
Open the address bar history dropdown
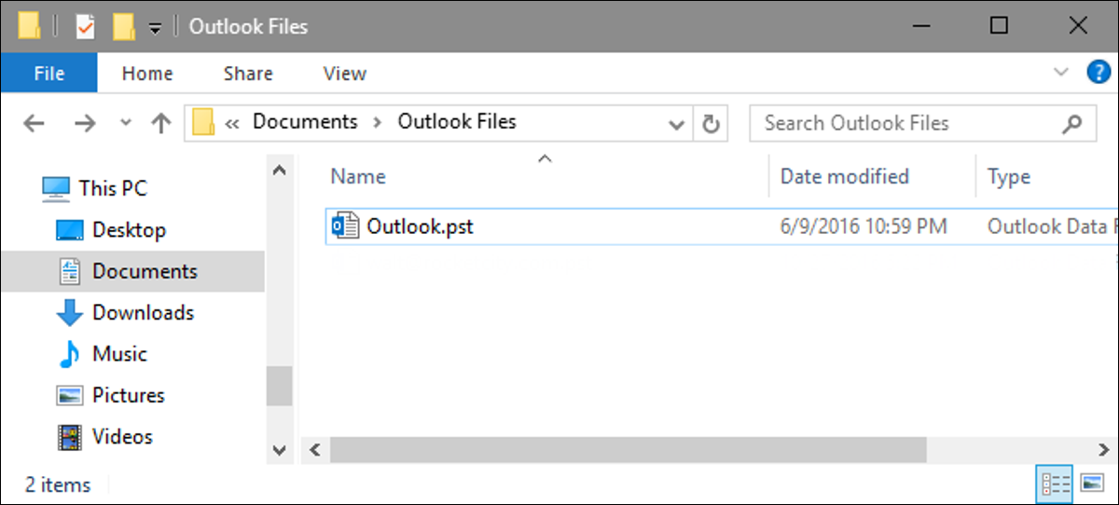pyautogui.click(x=677, y=123)
